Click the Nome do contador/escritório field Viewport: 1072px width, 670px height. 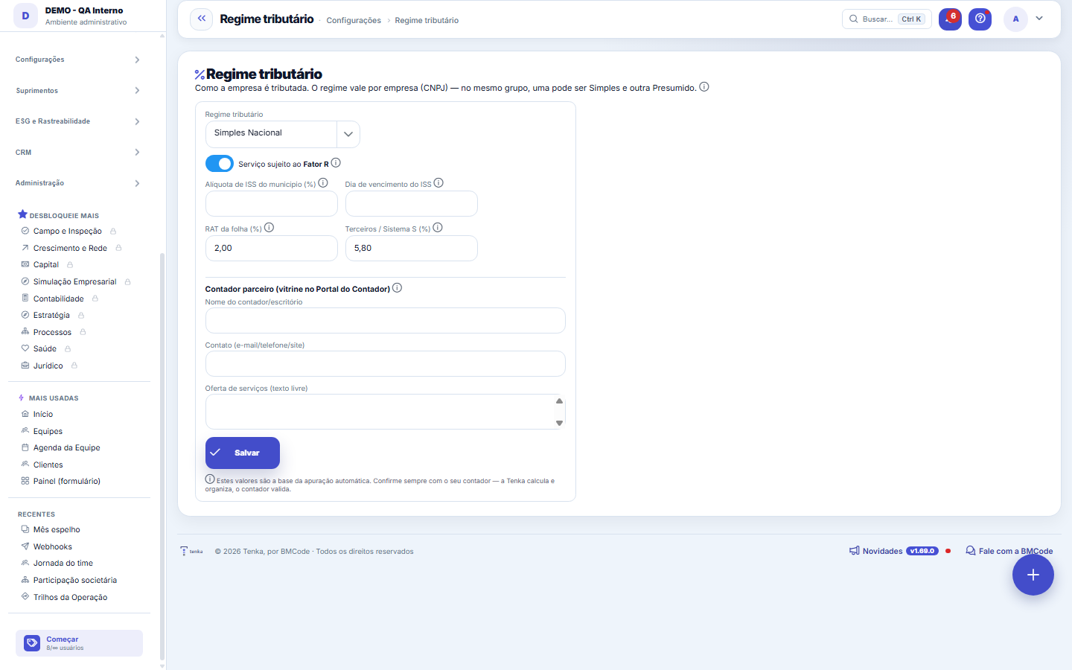(386, 321)
